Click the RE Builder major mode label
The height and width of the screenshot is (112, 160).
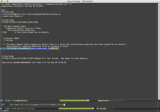pos(102,109)
